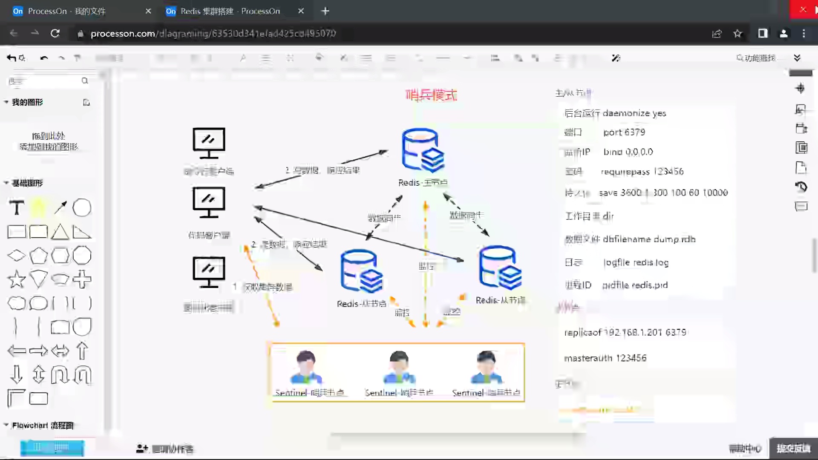This screenshot has width=818, height=460.
Task: Open the comments panel from the right sidebar
Action: click(x=802, y=206)
